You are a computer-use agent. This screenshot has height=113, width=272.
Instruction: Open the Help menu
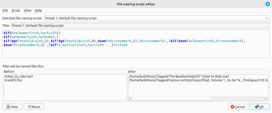(38, 10)
